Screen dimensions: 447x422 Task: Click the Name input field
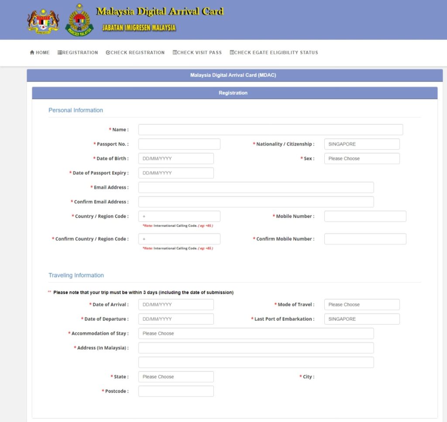click(x=270, y=130)
